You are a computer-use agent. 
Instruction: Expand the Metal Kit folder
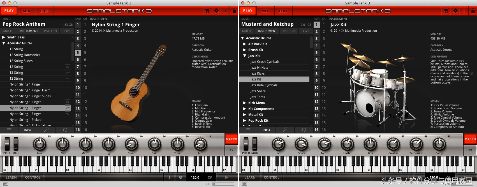245,115
